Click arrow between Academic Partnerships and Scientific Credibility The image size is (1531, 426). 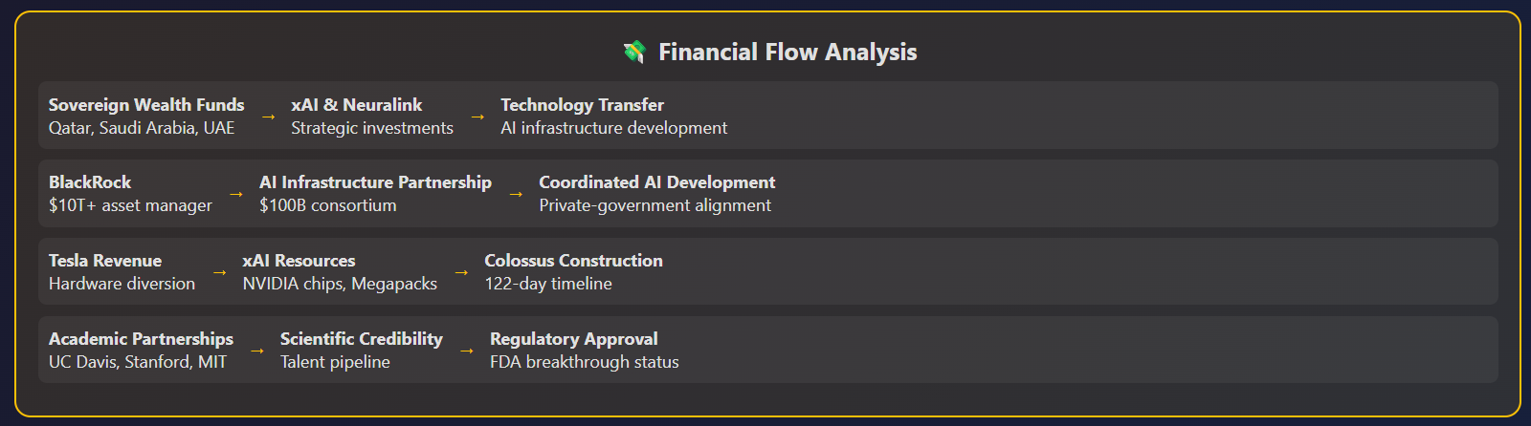pyautogui.click(x=256, y=351)
